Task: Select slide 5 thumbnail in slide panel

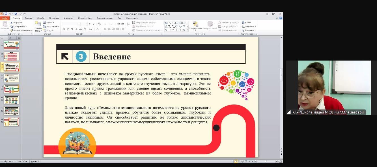Action: [11, 89]
